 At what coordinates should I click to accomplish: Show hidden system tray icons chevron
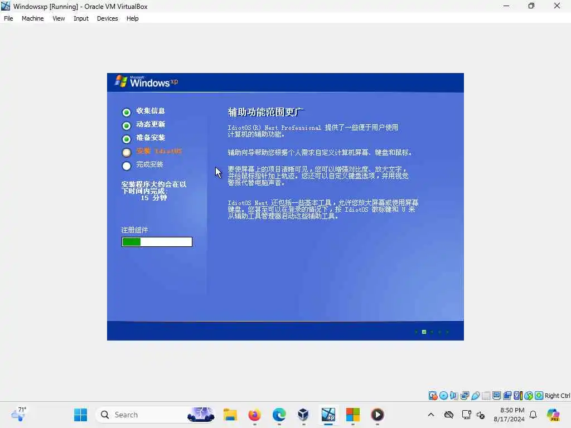click(431, 415)
